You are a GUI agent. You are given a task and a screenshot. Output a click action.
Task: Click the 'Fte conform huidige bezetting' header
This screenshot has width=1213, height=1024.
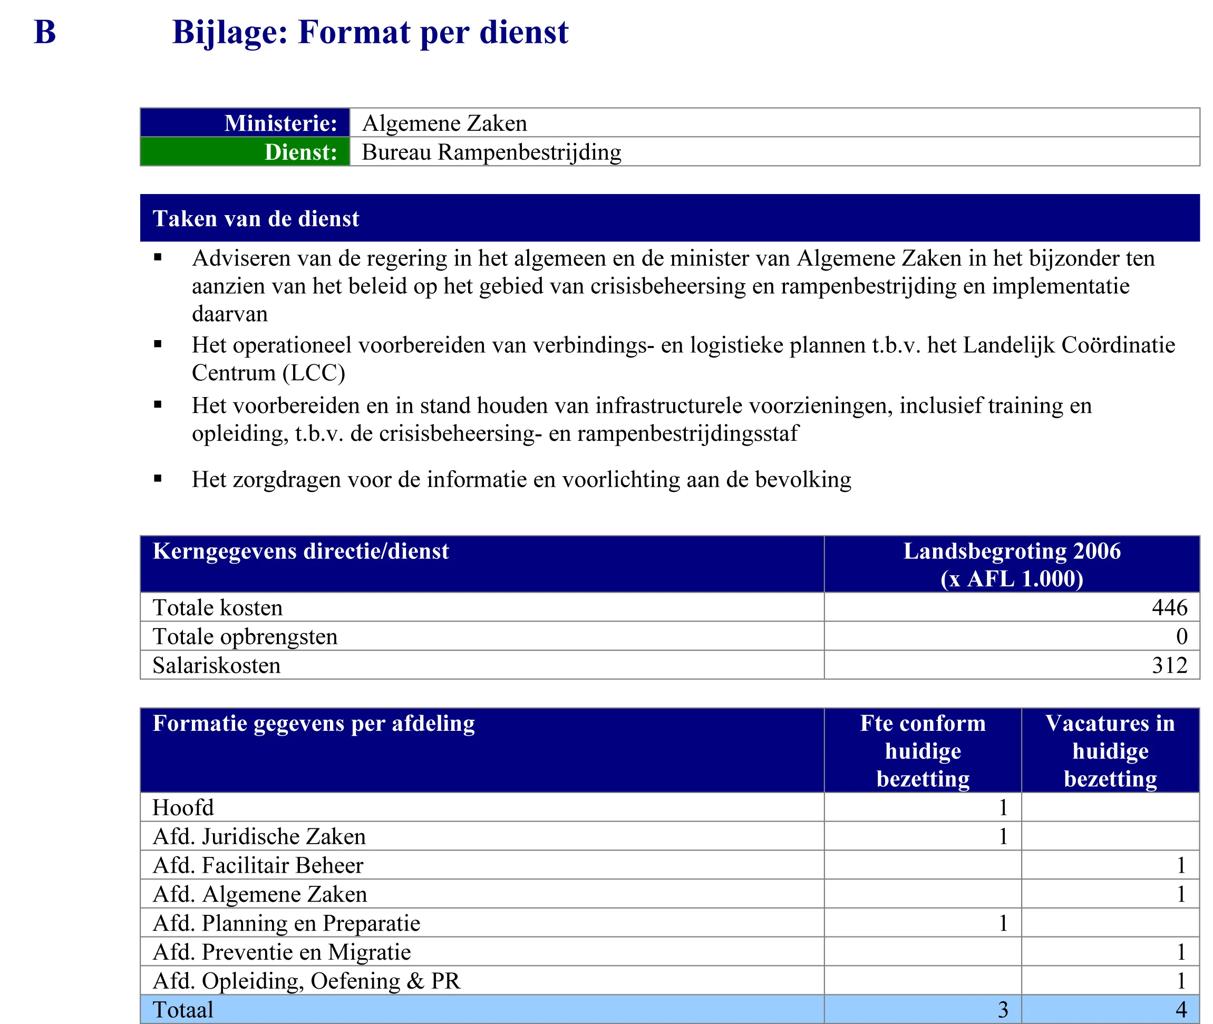[x=922, y=750]
